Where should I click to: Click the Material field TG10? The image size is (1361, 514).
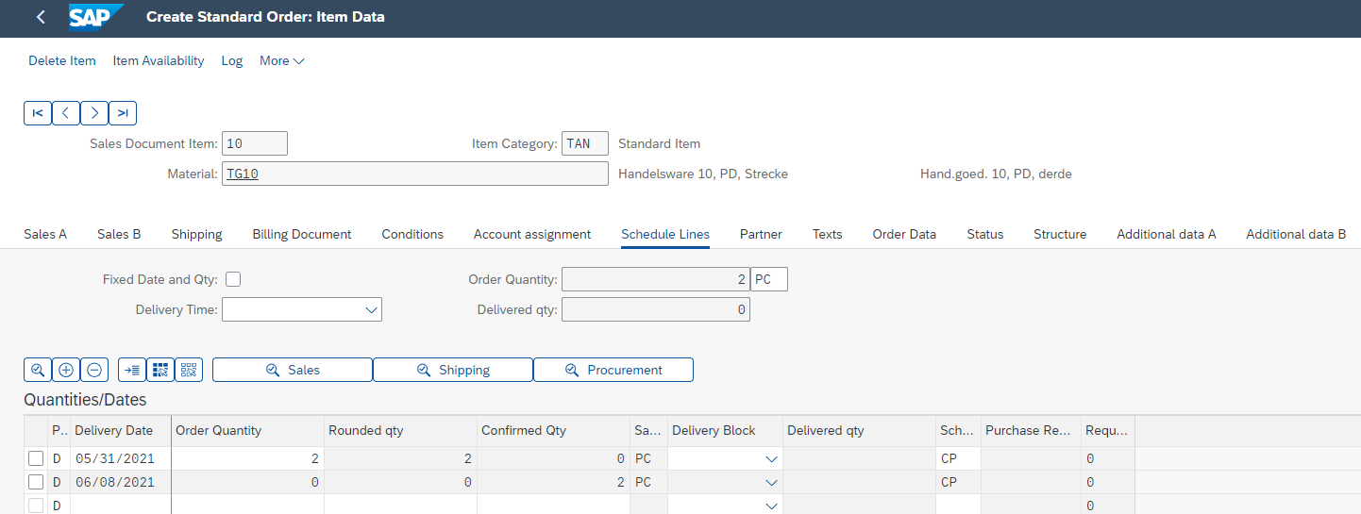415,174
